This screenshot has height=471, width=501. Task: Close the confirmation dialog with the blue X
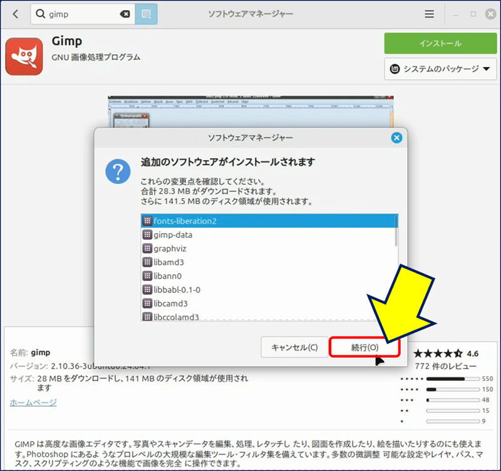click(396, 138)
